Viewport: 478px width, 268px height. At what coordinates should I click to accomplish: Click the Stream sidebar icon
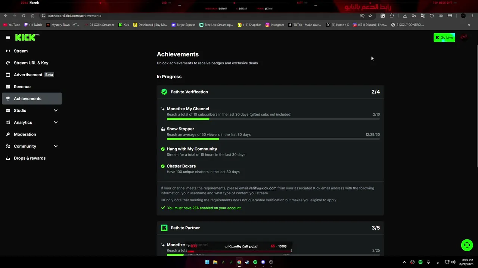[x=8, y=51]
